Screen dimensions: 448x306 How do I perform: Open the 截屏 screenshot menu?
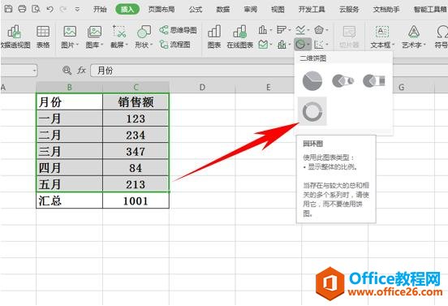click(x=119, y=37)
